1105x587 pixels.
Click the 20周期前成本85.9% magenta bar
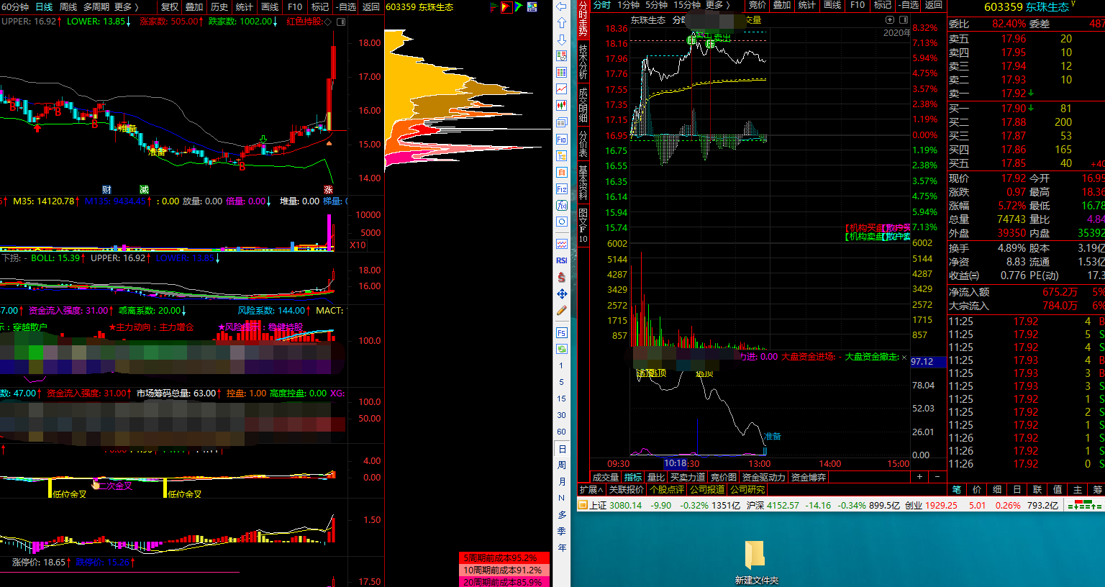click(x=504, y=582)
